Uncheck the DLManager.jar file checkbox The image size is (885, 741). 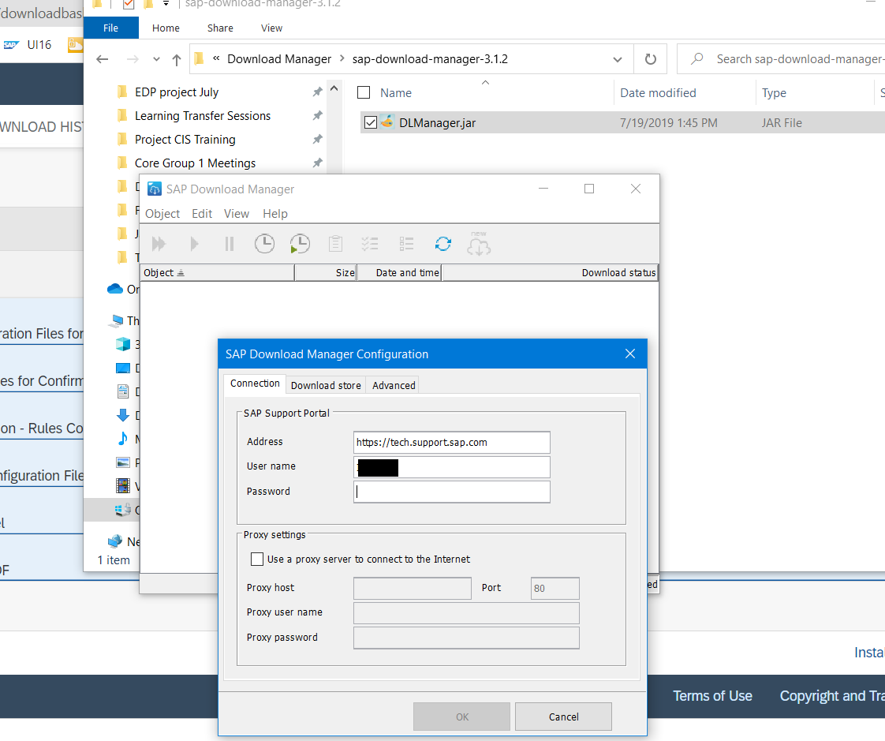tap(370, 122)
